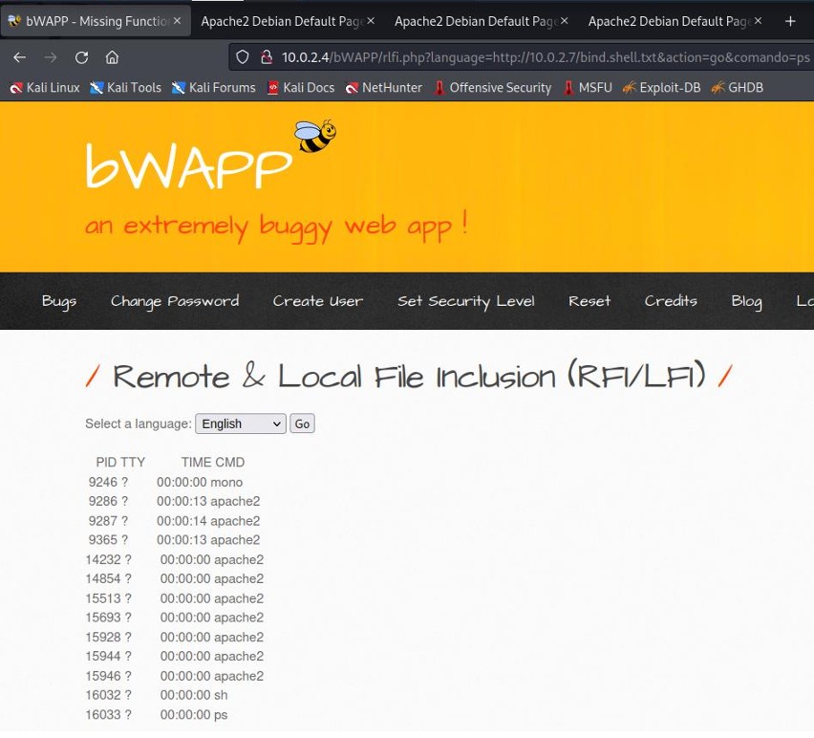This screenshot has height=738, width=814.
Task: Select the 'ps' command text
Action: (221, 715)
